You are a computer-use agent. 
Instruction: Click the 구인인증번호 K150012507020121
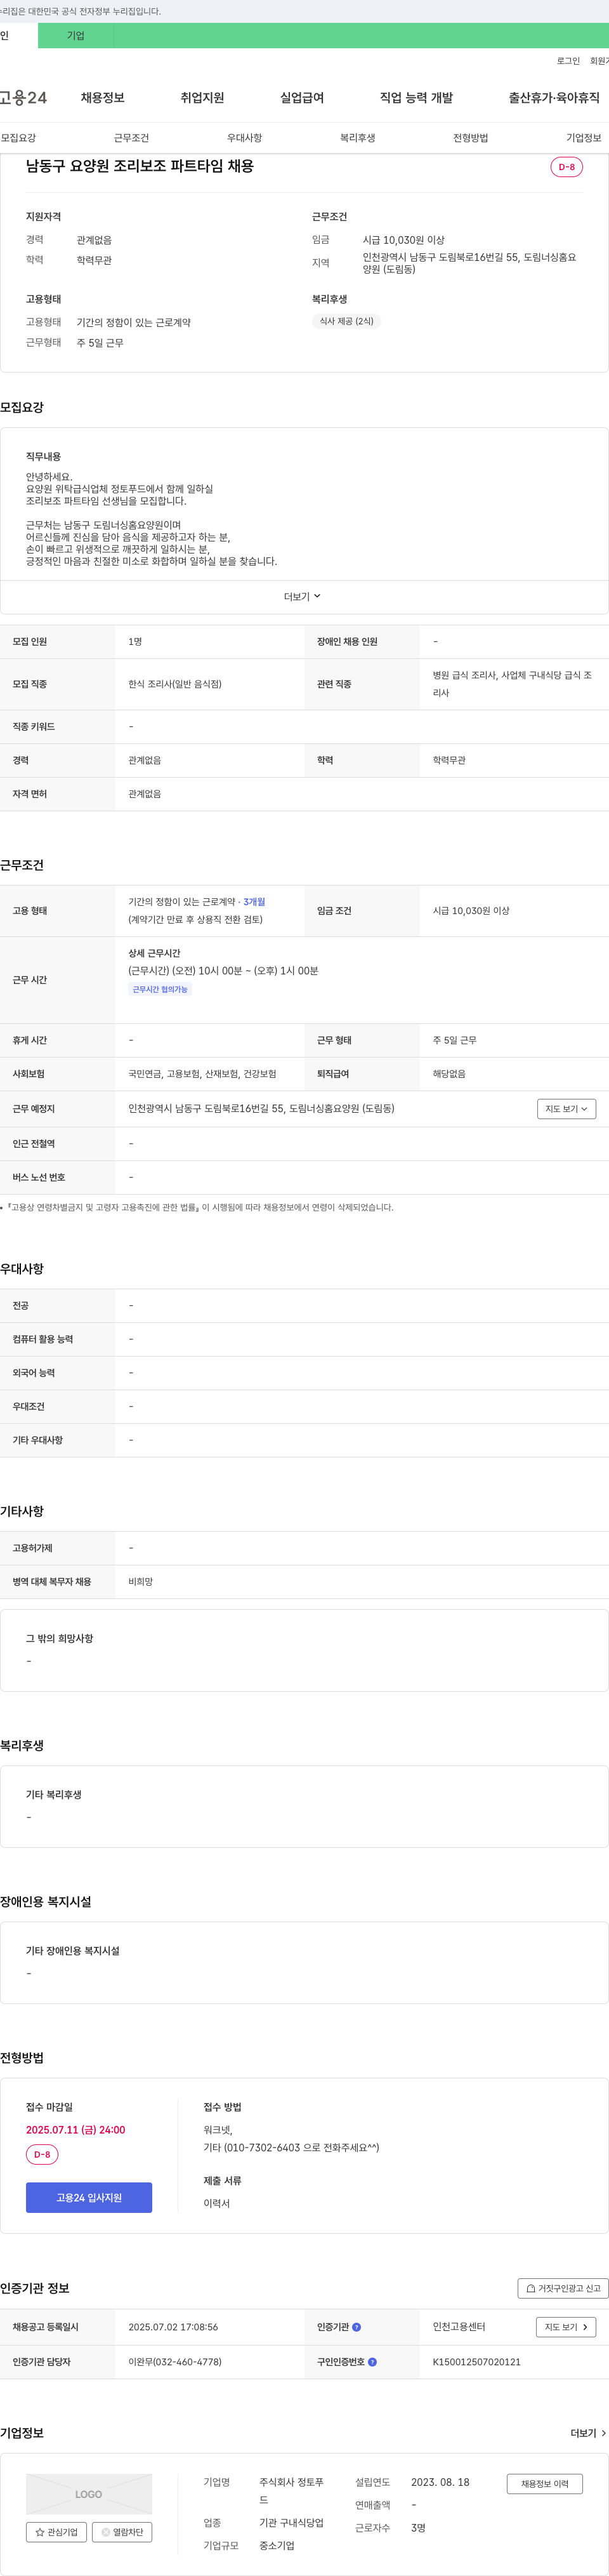click(476, 2362)
